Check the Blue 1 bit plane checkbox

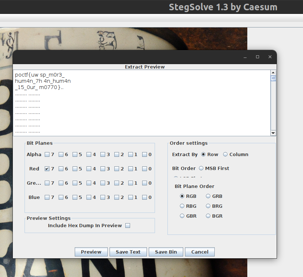pyautogui.click(x=130, y=197)
